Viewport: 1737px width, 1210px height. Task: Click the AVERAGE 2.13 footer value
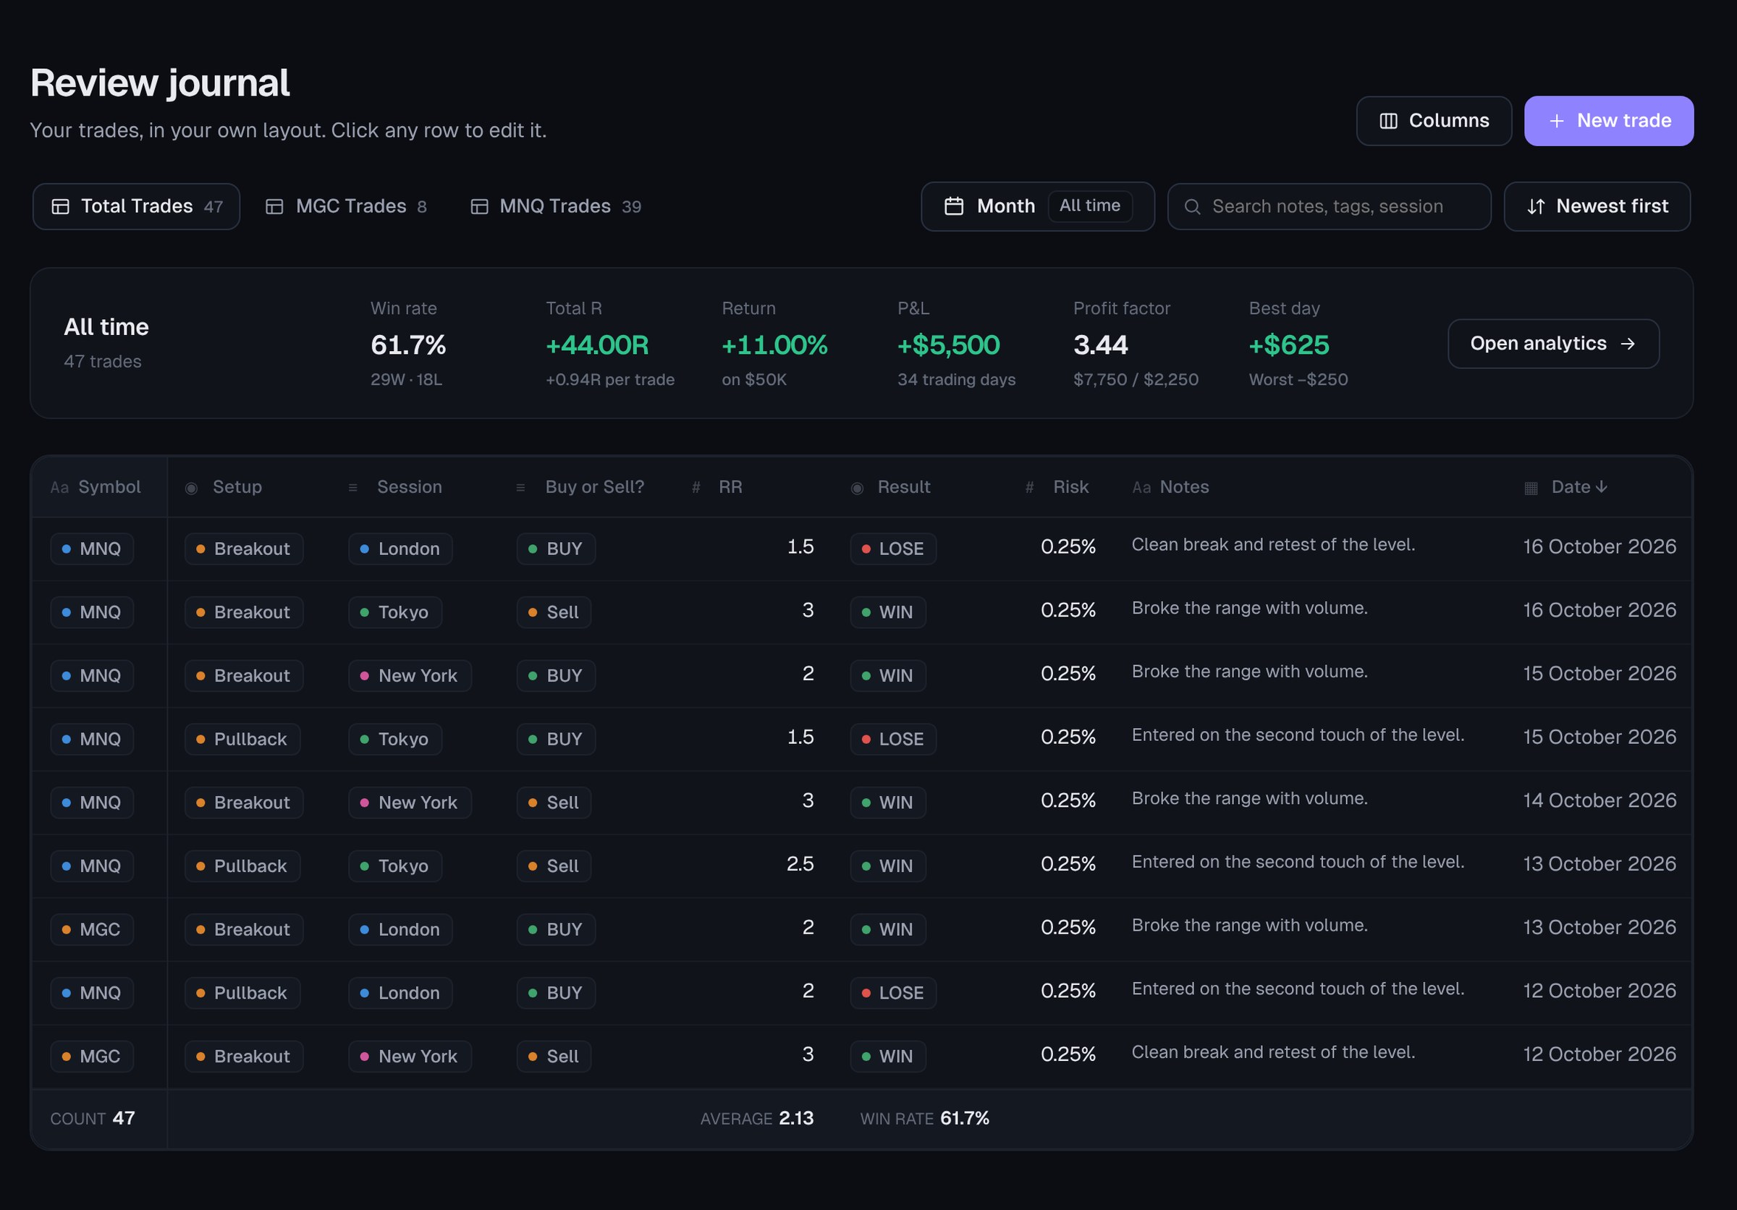point(756,1119)
